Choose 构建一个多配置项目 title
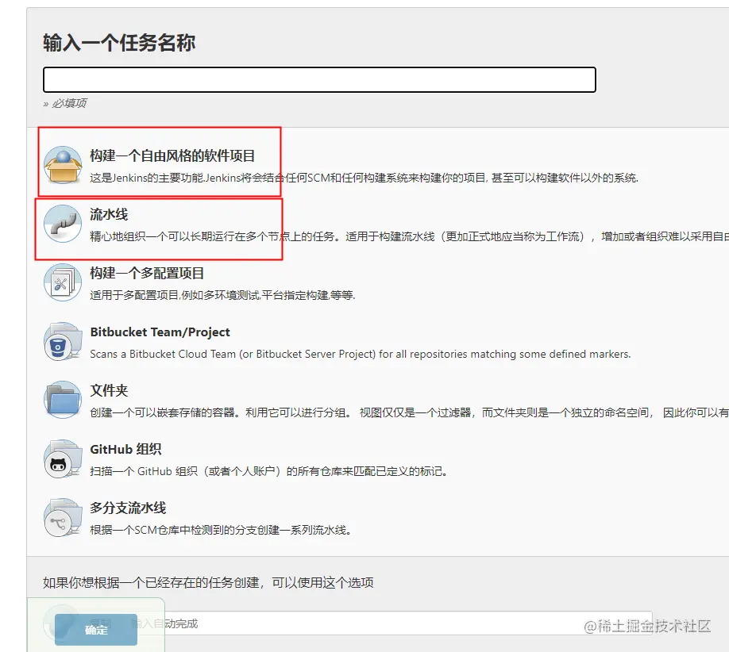The image size is (729, 652). click(x=147, y=273)
